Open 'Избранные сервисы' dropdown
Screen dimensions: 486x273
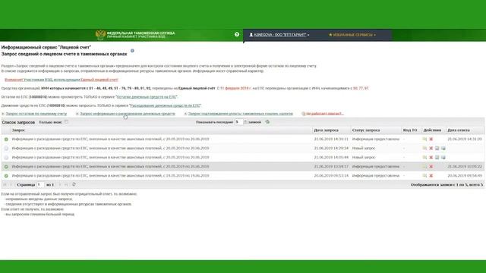pyautogui.click(x=352, y=35)
